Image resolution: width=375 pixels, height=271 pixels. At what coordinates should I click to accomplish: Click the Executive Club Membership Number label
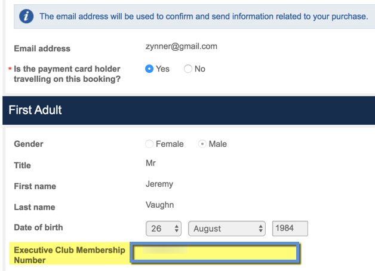click(69, 255)
